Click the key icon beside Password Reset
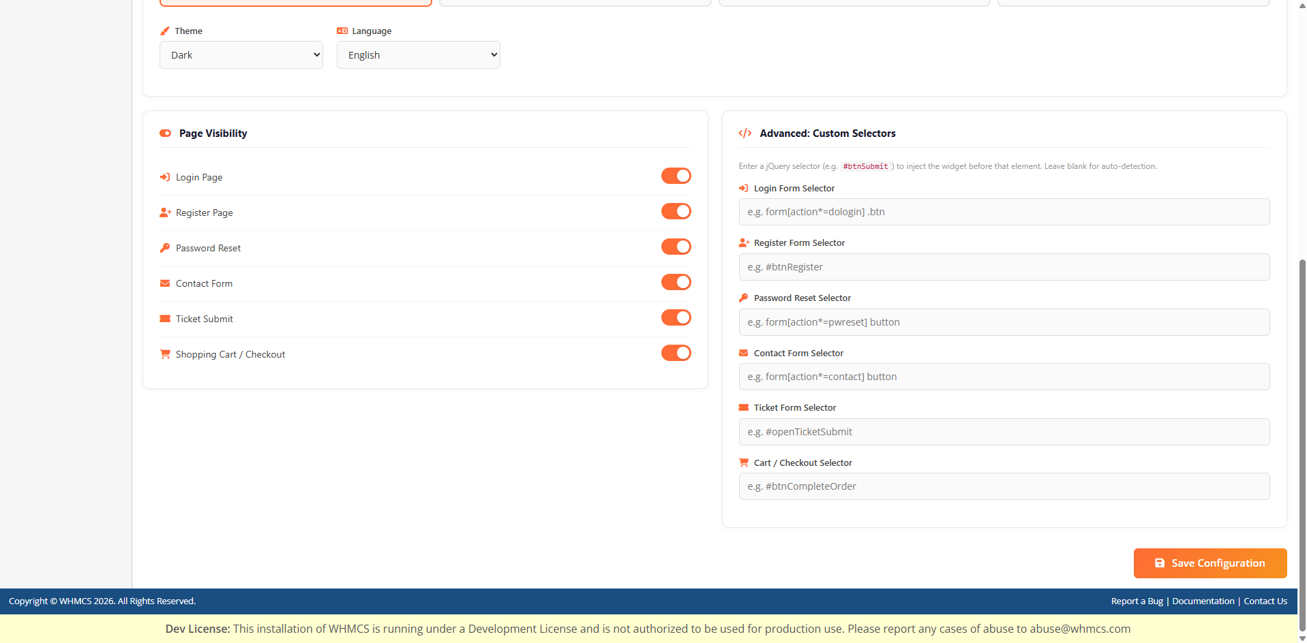The height and width of the screenshot is (643, 1307). tap(164, 248)
